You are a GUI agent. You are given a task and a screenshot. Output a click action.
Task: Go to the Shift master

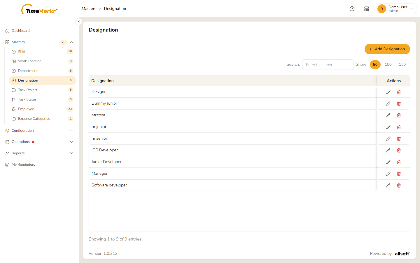pos(43,52)
